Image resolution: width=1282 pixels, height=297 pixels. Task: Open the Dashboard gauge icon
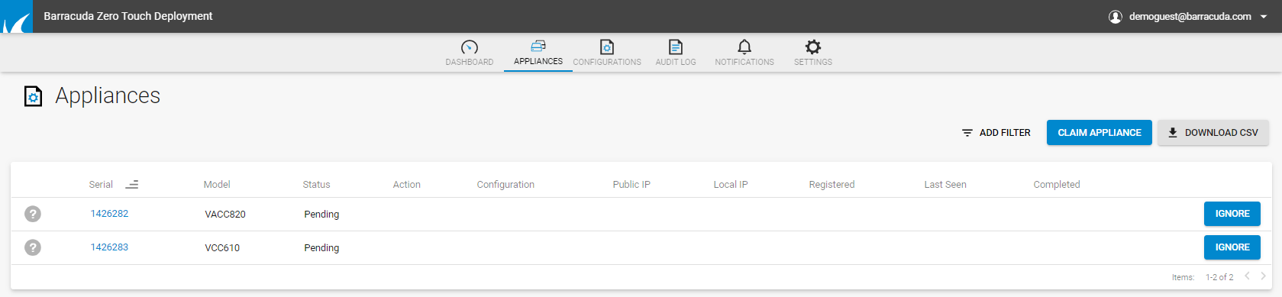click(470, 47)
